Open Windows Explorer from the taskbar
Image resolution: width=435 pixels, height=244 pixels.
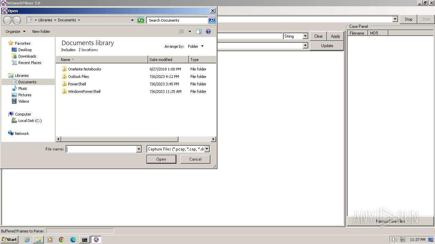(x=38, y=240)
